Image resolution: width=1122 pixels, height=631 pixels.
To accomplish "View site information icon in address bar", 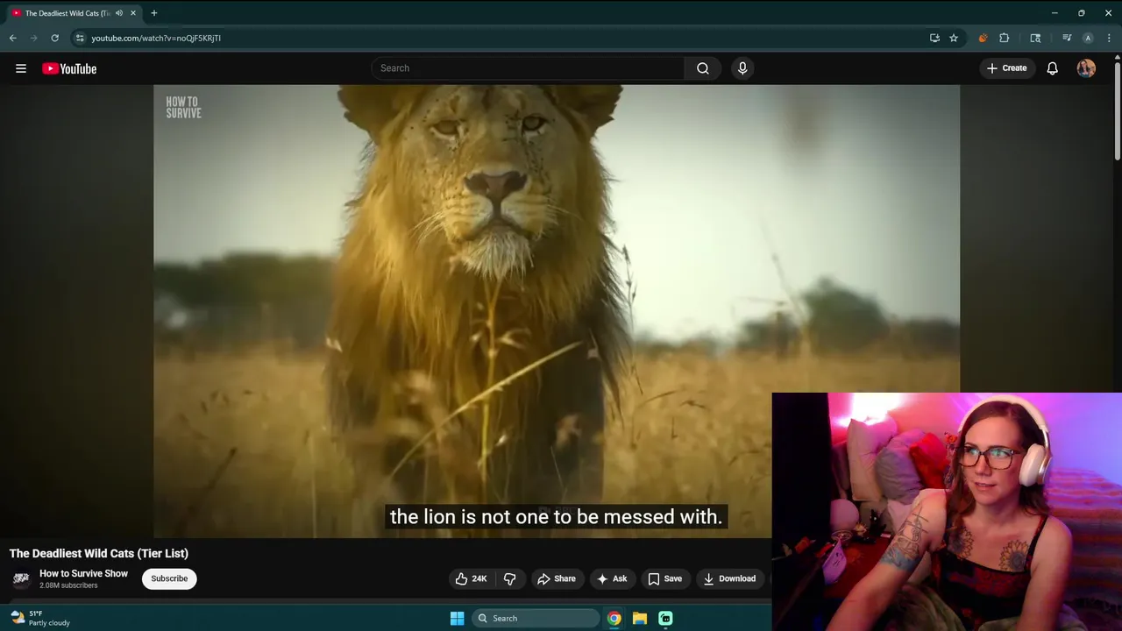I will (x=80, y=38).
